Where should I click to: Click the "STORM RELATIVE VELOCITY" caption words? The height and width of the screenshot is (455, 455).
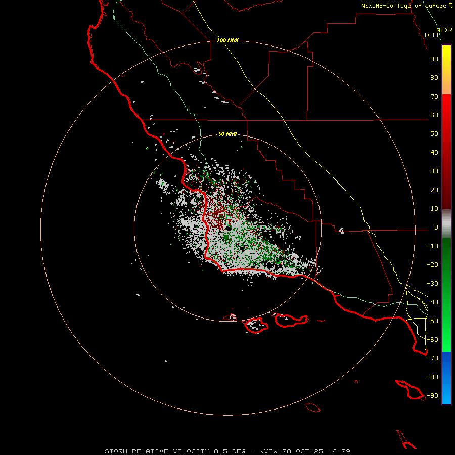157,451
